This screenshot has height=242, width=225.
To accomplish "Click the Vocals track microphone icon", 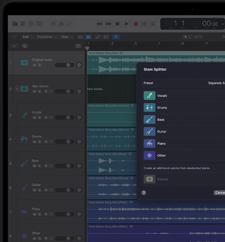I will pos(24,115).
